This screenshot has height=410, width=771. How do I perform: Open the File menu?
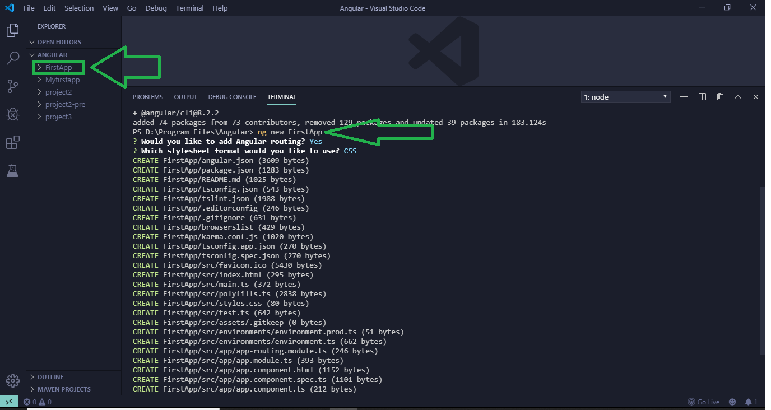pyautogui.click(x=29, y=8)
